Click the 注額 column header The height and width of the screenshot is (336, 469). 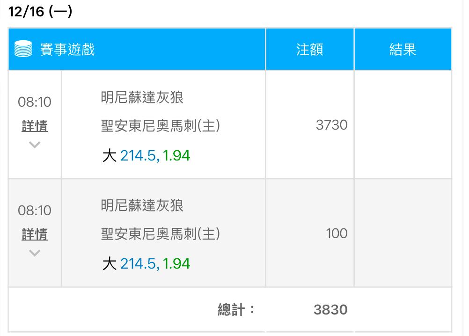(309, 49)
